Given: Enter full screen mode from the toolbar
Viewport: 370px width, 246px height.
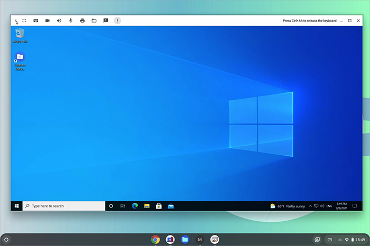Looking at the screenshot, I should pyautogui.click(x=24, y=21).
